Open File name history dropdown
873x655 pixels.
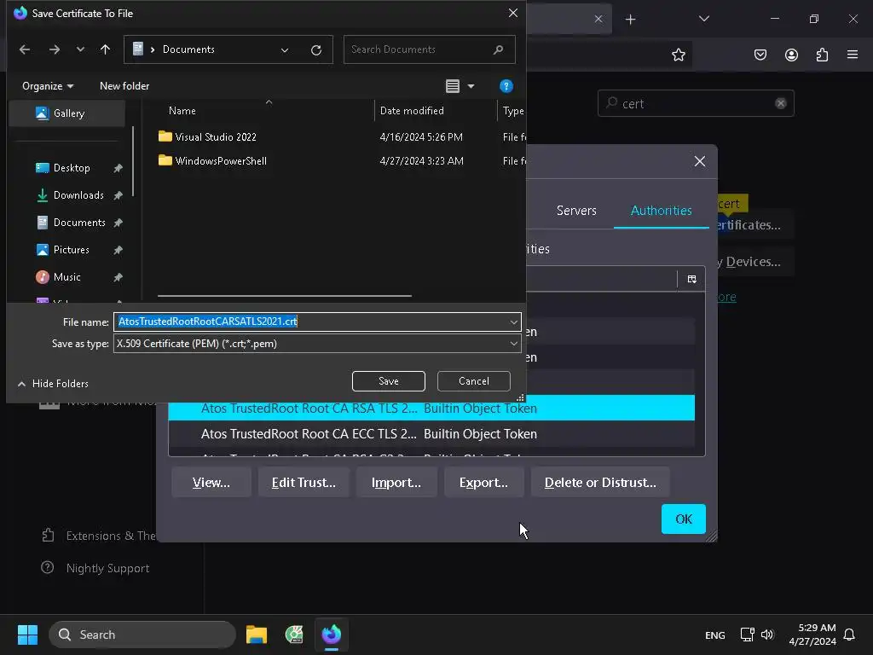click(513, 322)
